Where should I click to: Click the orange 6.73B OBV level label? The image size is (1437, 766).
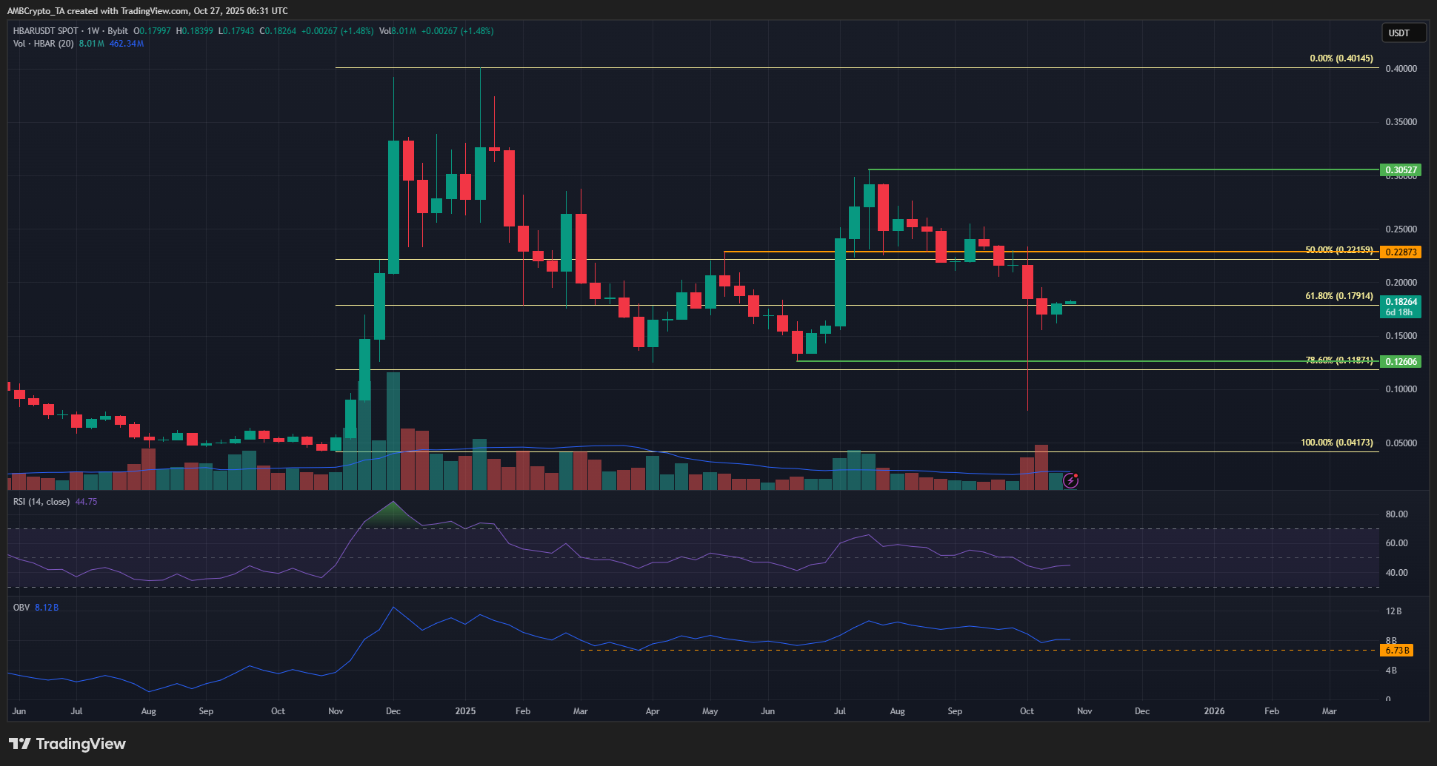click(1397, 651)
